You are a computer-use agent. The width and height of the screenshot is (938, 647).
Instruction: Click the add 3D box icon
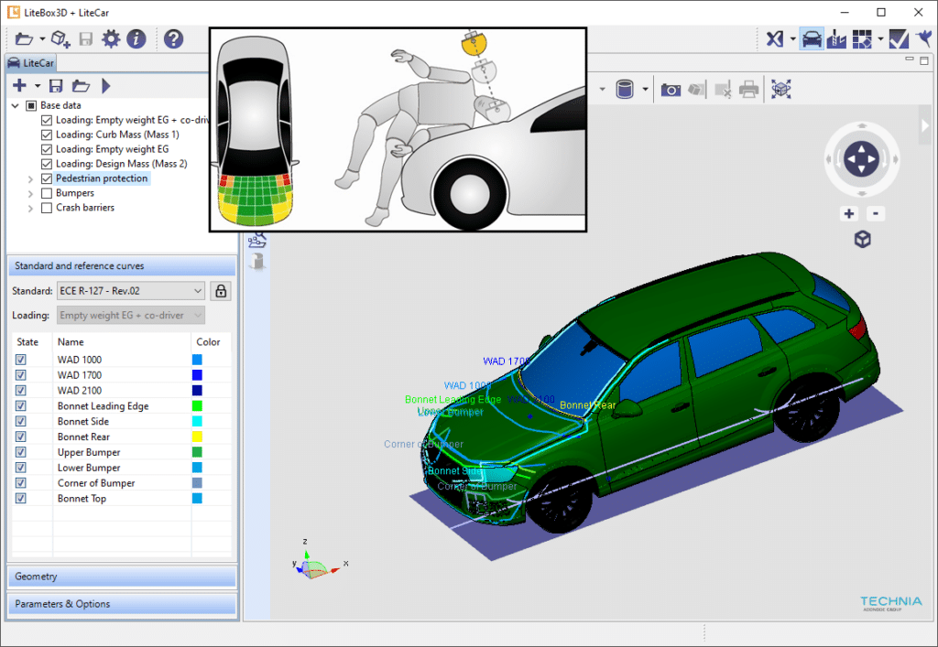click(60, 39)
